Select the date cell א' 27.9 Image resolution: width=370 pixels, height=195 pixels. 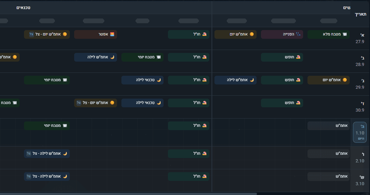(x=360, y=38)
